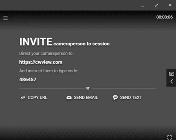Image resolution: width=176 pixels, height=140 pixels.
Task: Open the hamburger menu
Action: 6,18
